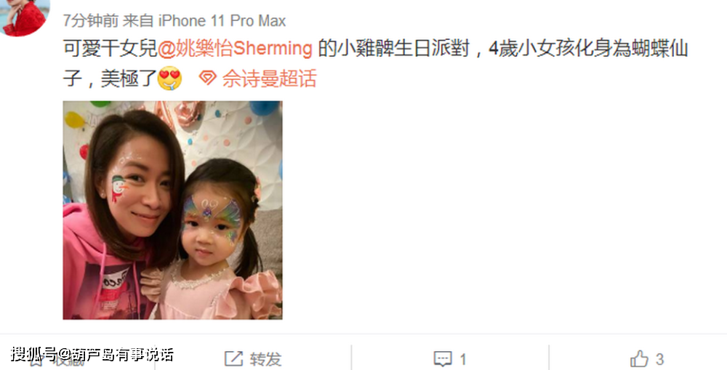
Task: Click the like count 3
Action: pos(659,359)
